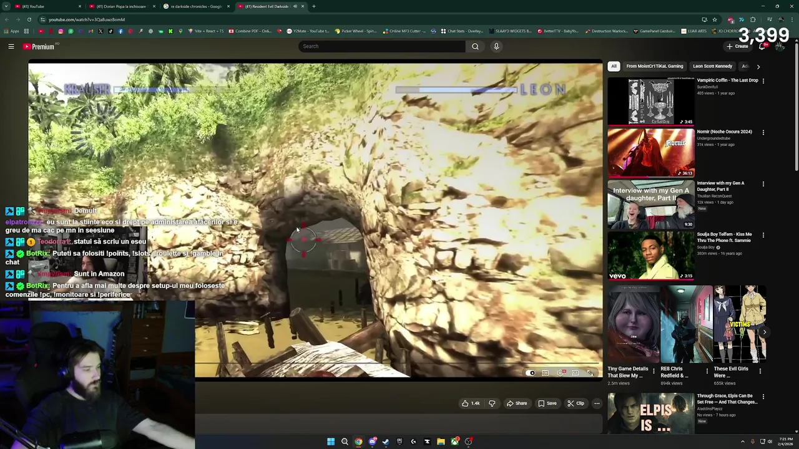Start voice search with the microphone icon
The image size is (799, 449).
coord(496,46)
